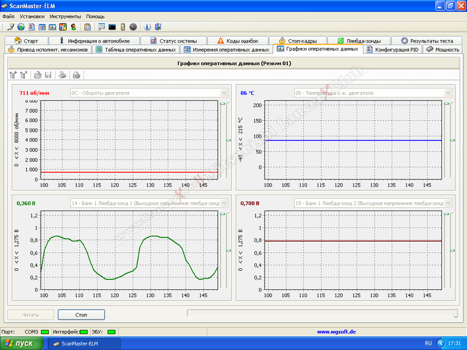Click the printer icon in graph toolbar

pyautogui.click(x=62, y=75)
